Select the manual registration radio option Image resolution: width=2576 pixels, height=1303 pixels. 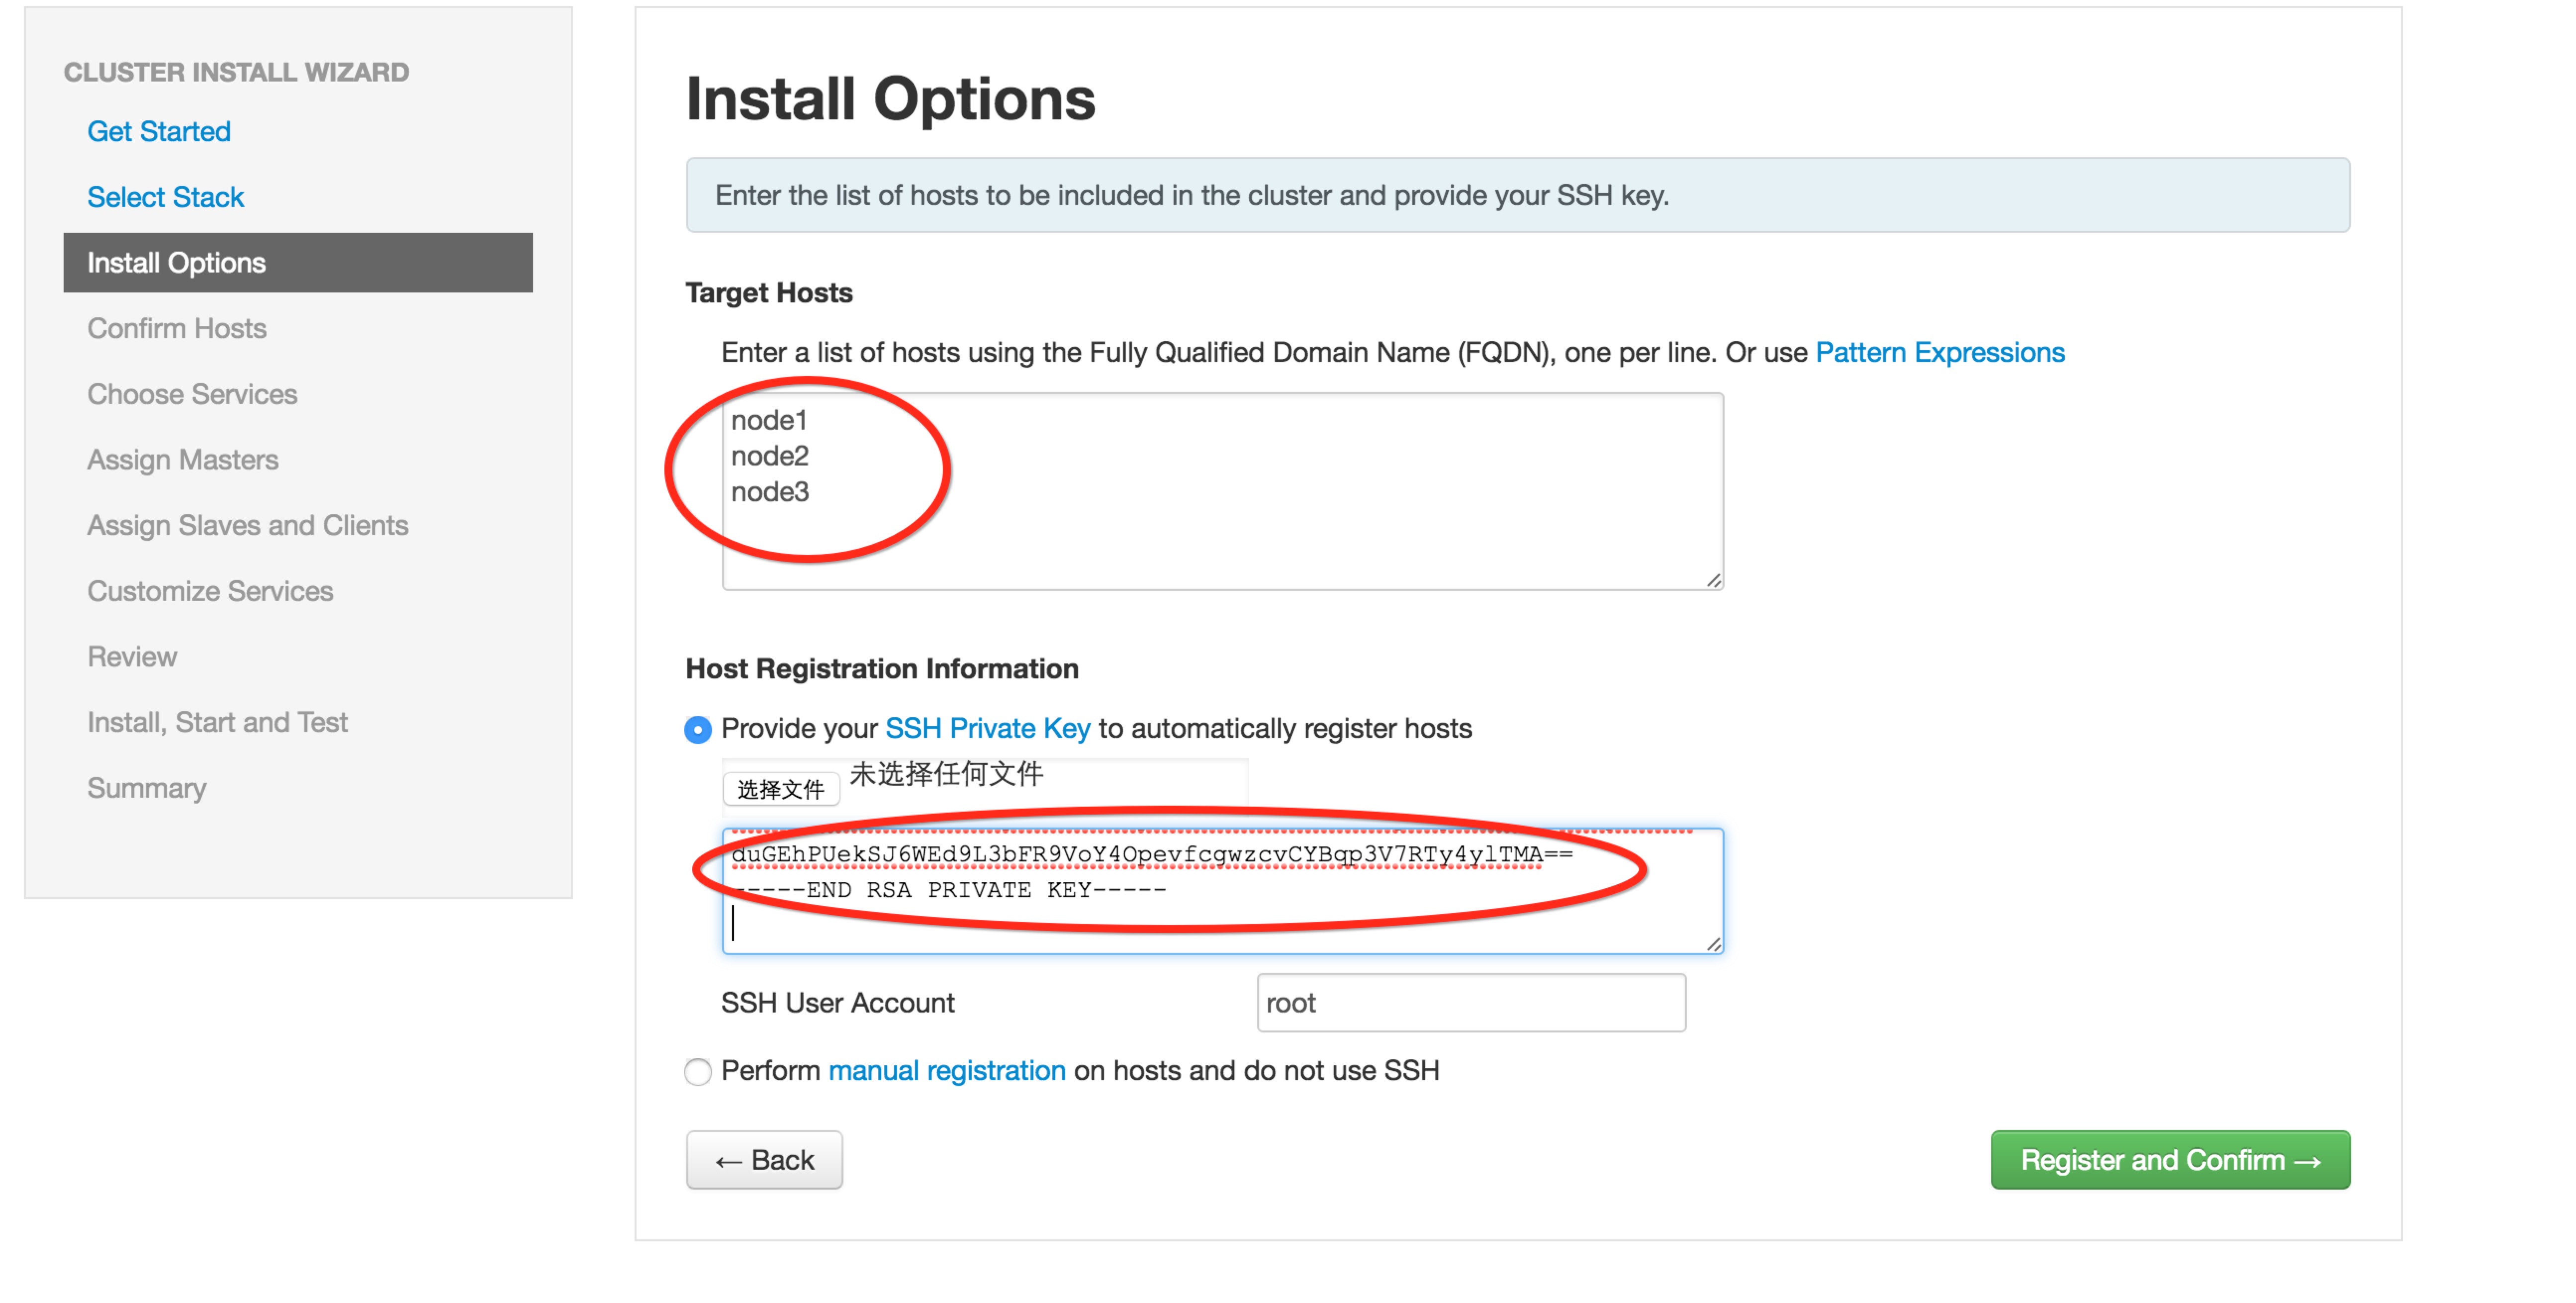click(698, 1072)
